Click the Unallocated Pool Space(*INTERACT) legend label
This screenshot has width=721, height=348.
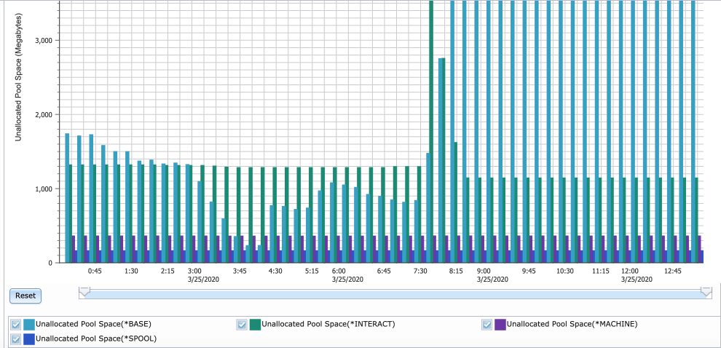pyautogui.click(x=328, y=325)
